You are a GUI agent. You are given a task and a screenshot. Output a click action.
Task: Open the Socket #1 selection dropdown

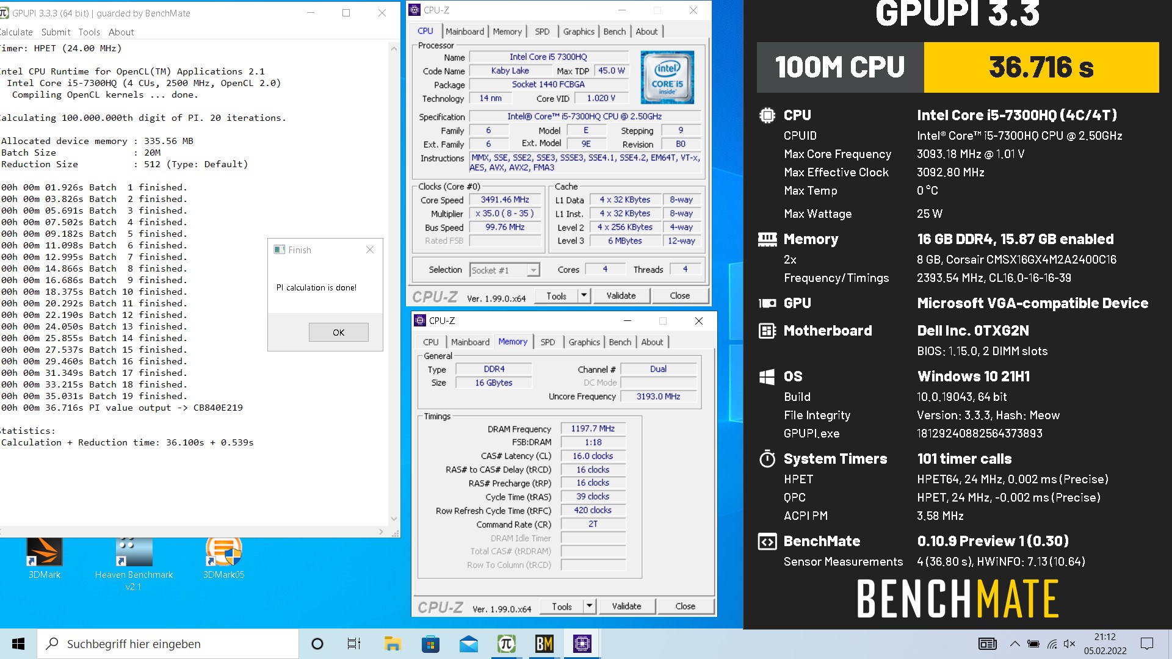504,270
